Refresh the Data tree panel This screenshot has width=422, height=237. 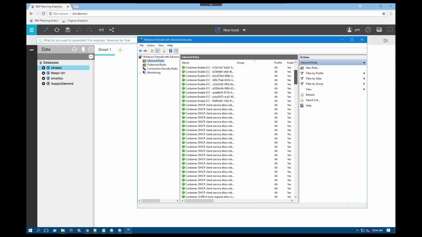pyautogui.click(x=75, y=49)
